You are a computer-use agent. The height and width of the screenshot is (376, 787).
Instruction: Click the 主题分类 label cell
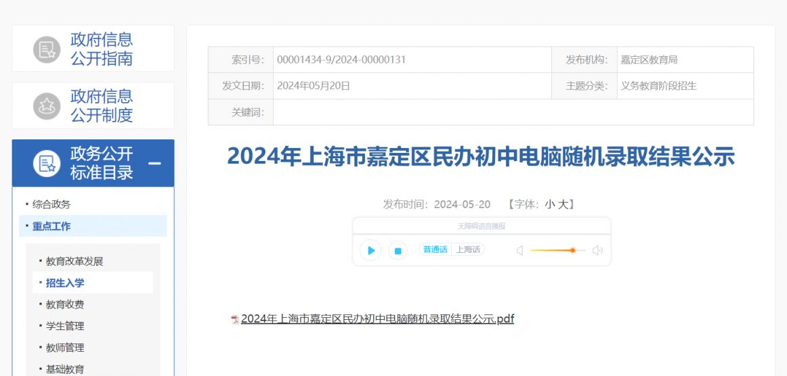point(584,86)
